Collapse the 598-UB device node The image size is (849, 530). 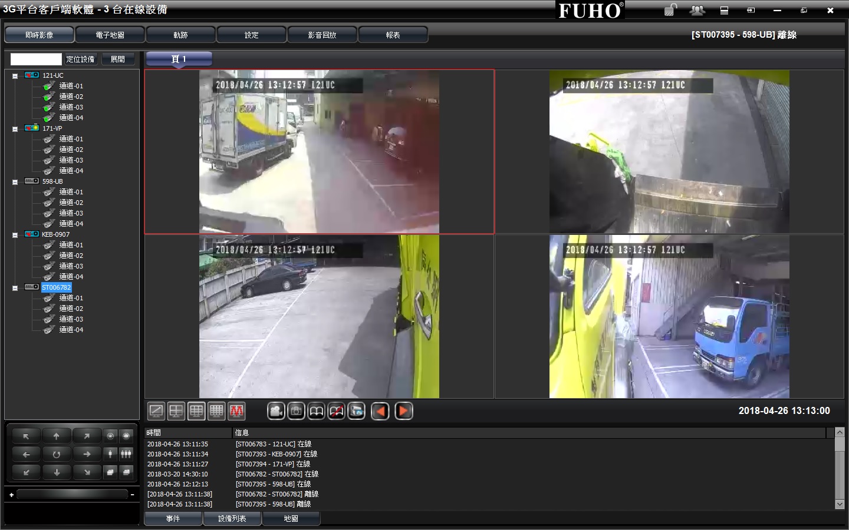[x=15, y=182]
